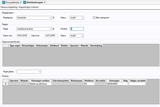Click Routing Attribuut column header
Image resolution: width=160 pixels, height=107 pixels.
point(89,81)
